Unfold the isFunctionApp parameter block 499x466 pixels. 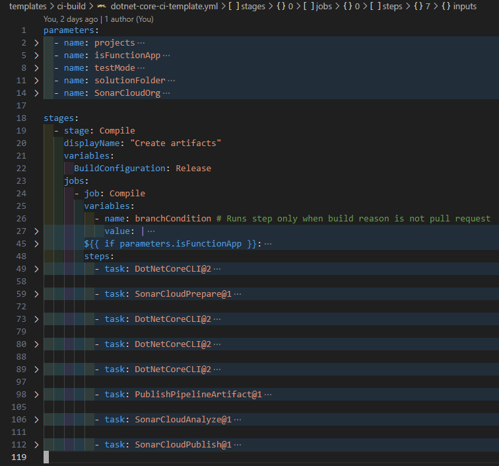click(x=36, y=56)
